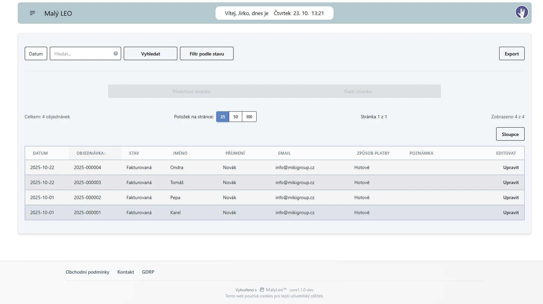The image size is (543, 304).
Task: Open the GDRP footer link
Action: 148,272
